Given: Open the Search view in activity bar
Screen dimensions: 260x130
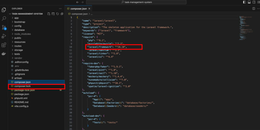Looking at the screenshot, I should point(4,18).
